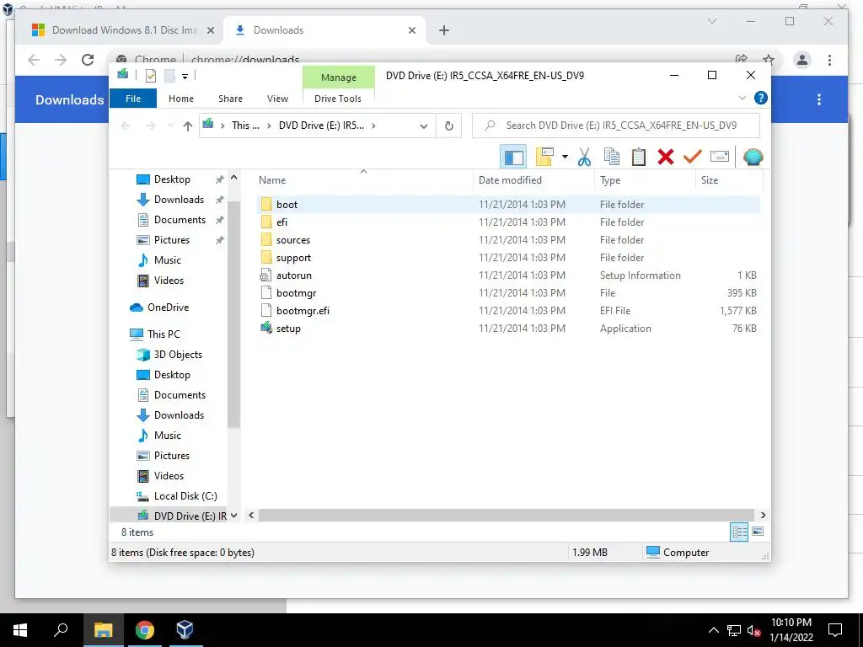Select the autorun setup information file
Screen dimensions: 863x647
point(507,275)
